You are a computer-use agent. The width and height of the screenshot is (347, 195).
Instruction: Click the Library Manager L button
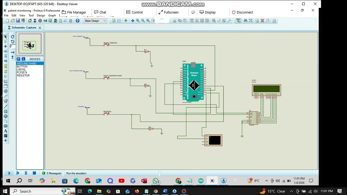[x=23, y=59]
